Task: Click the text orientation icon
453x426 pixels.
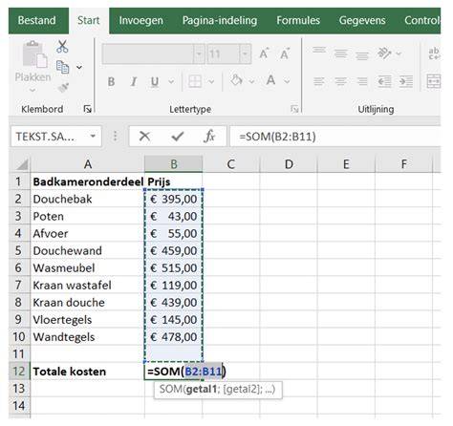Action: (x=384, y=53)
